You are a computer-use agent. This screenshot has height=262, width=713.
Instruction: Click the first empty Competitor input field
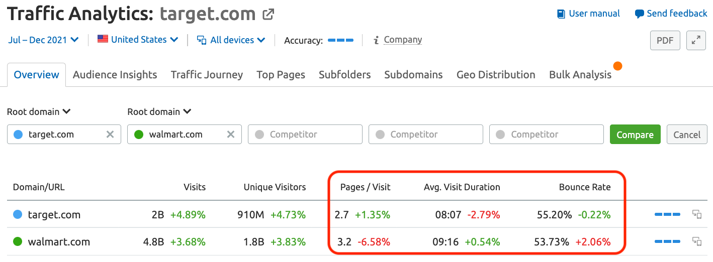point(305,135)
